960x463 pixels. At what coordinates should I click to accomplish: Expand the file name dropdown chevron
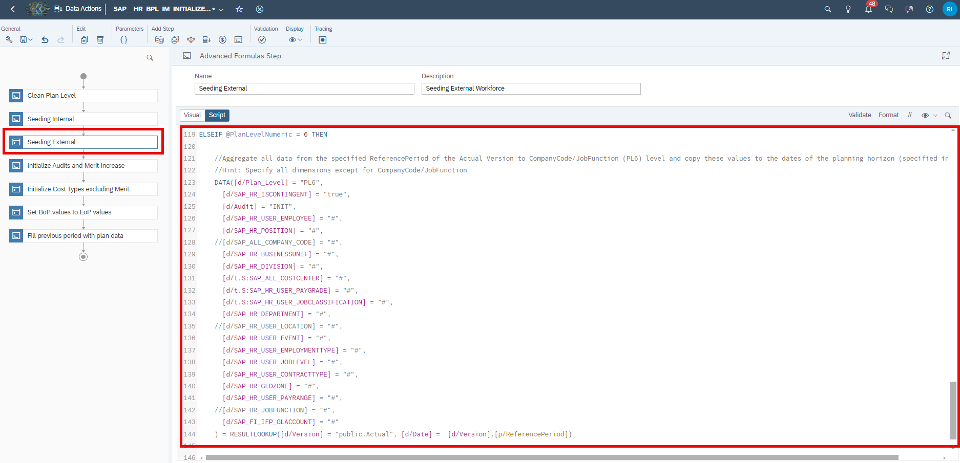pyautogui.click(x=221, y=10)
